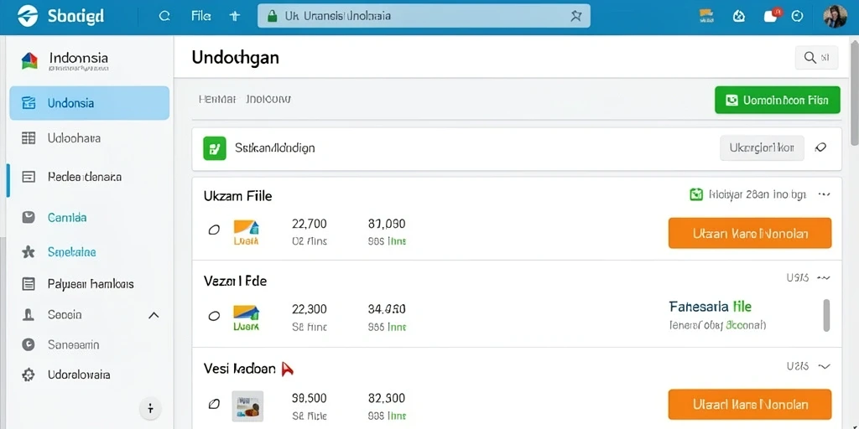Open the user profile avatar
859x429 pixels.
pyautogui.click(x=836, y=17)
